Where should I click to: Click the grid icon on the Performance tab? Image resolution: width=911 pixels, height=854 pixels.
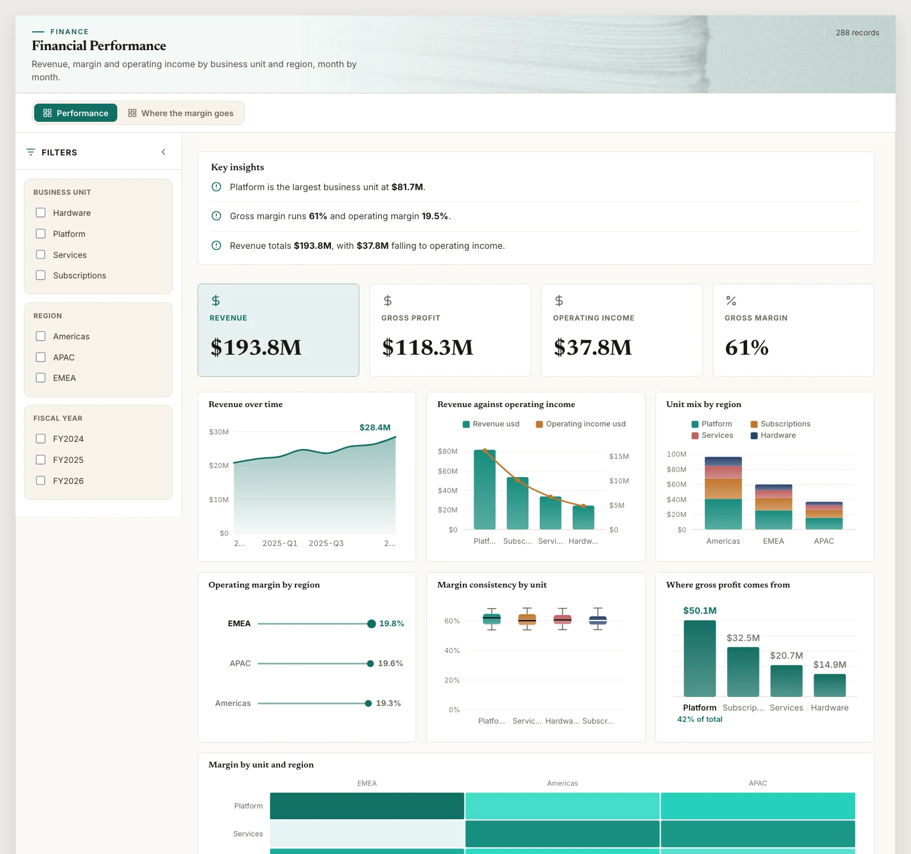pos(47,113)
